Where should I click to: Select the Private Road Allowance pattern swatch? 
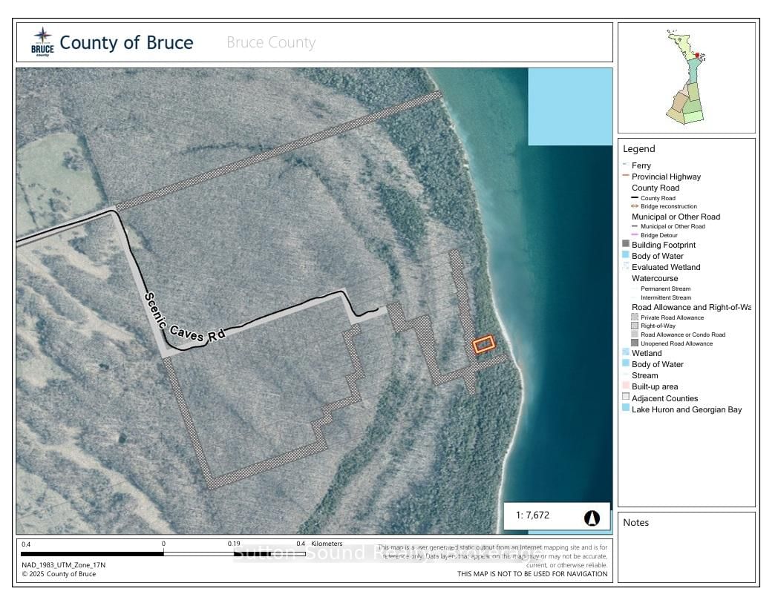point(635,317)
